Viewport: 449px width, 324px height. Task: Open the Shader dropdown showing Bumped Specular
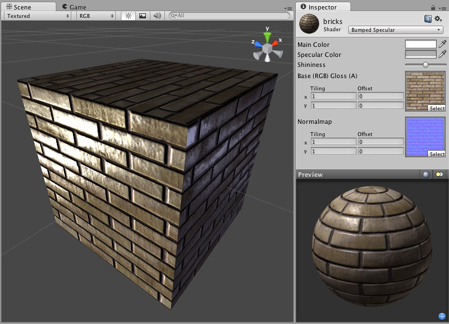pyautogui.click(x=395, y=30)
